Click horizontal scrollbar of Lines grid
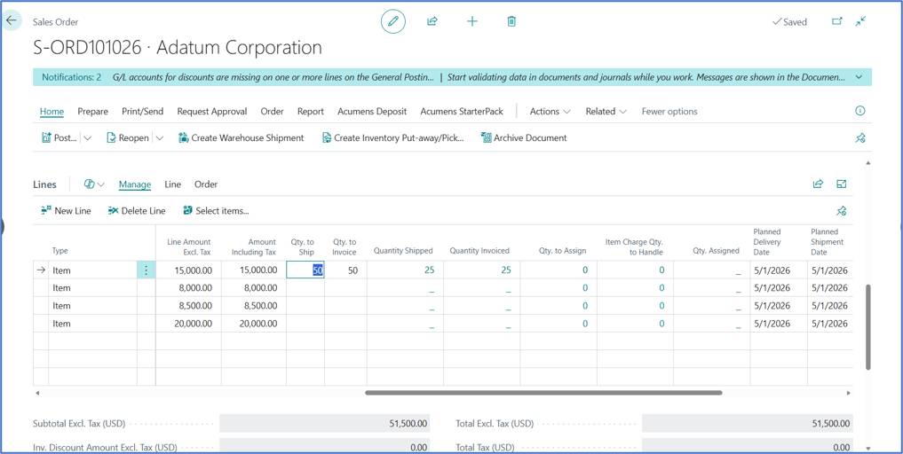This screenshot has width=903, height=454. pyautogui.click(x=543, y=393)
